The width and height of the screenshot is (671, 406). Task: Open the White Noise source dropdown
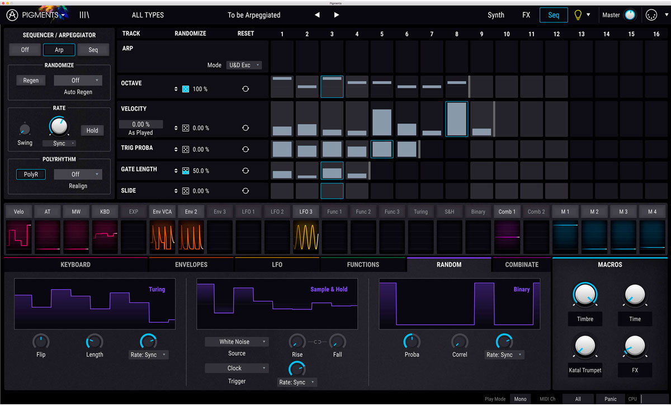(237, 342)
